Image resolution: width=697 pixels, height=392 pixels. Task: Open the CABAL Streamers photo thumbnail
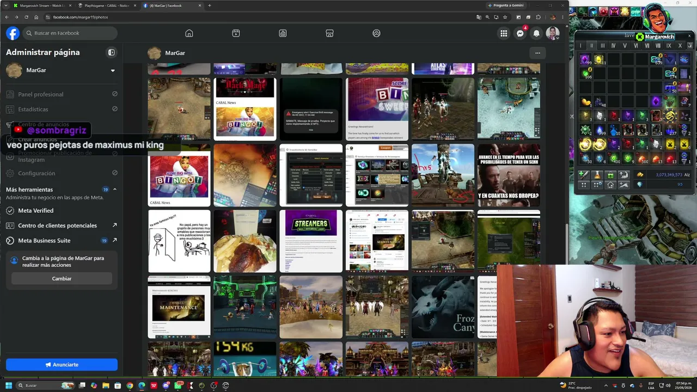point(311,241)
